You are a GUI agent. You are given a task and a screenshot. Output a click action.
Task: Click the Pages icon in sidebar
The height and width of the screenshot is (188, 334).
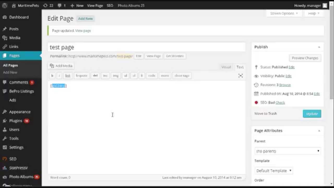5,56
